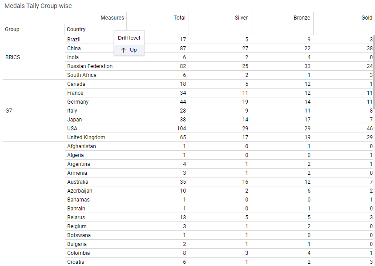Click the Country row header
Screen dimensions: 375x266
coord(76,29)
